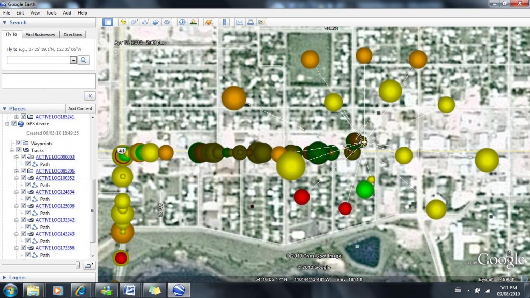Open Windows Explorer from the taskbar
530x298 pixels.
(x=34, y=290)
